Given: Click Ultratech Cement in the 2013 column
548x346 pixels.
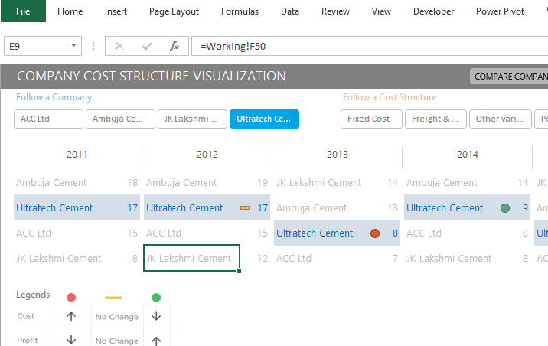Looking at the screenshot, I should (x=315, y=233).
